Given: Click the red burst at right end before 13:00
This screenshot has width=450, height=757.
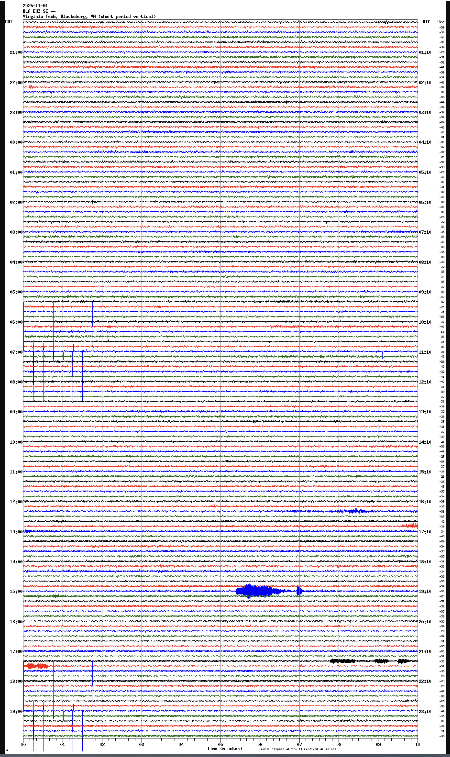Looking at the screenshot, I should (411, 526).
